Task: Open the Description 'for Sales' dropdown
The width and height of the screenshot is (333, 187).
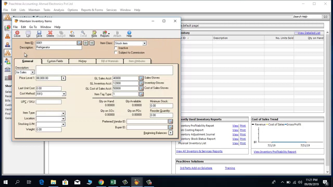Action: point(33,72)
